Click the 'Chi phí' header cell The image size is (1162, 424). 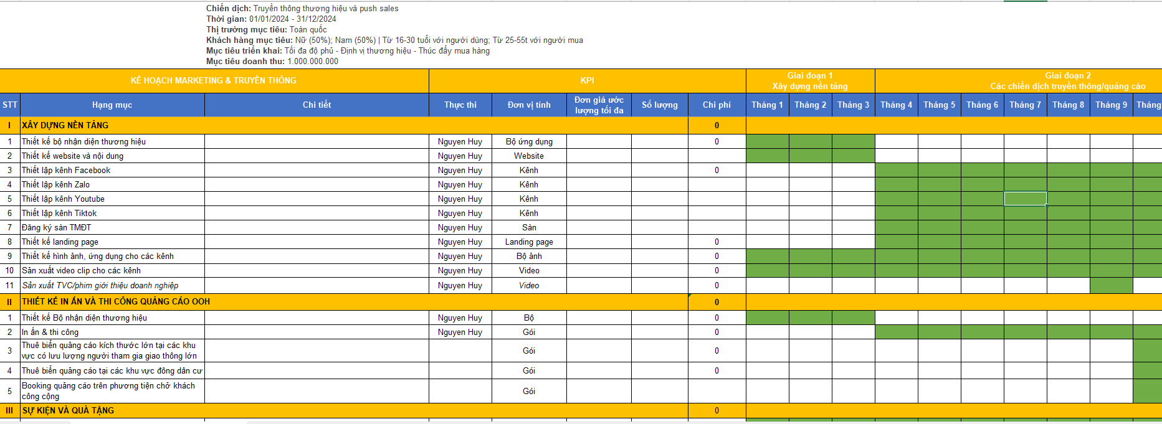click(717, 105)
